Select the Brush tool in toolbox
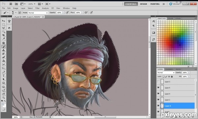Image resolution: width=198 pixels, height=119 pixels. click(x=4, y=47)
